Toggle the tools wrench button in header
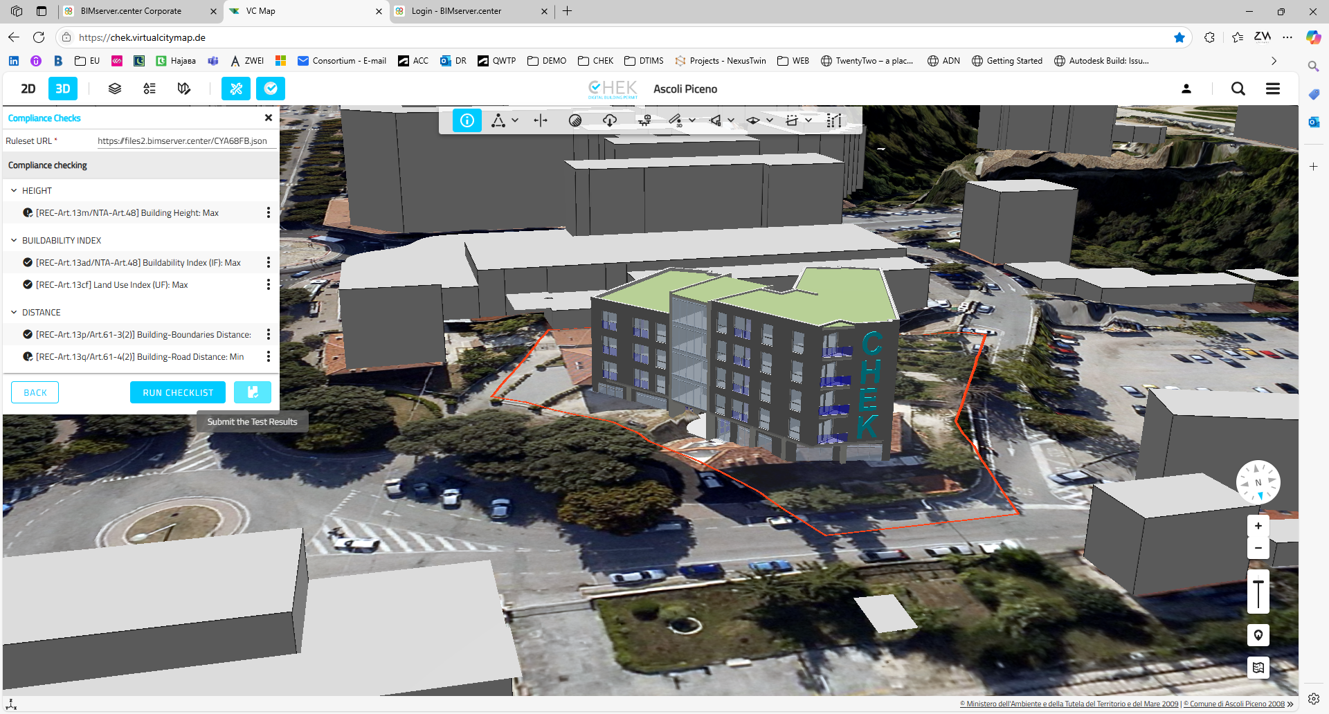The height and width of the screenshot is (714, 1329). click(236, 89)
